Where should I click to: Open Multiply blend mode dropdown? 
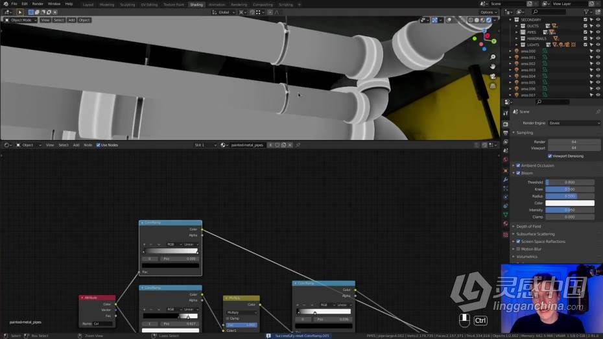242,312
